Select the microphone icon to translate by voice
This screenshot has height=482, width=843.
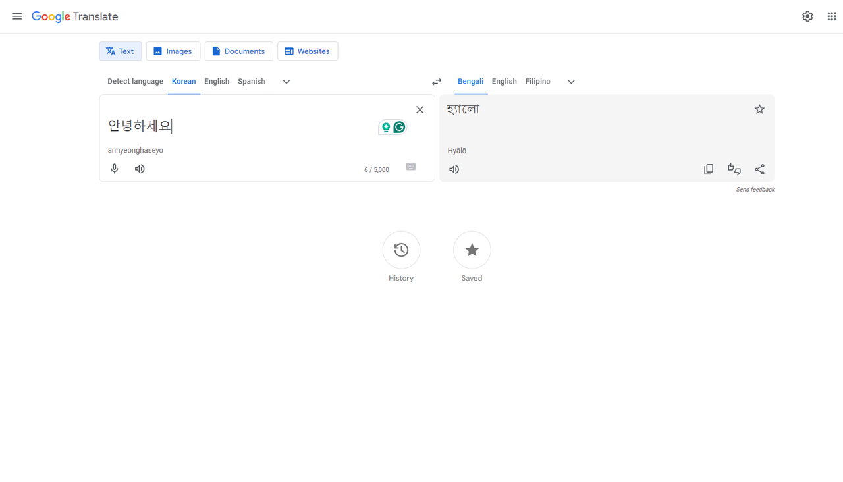(x=114, y=169)
